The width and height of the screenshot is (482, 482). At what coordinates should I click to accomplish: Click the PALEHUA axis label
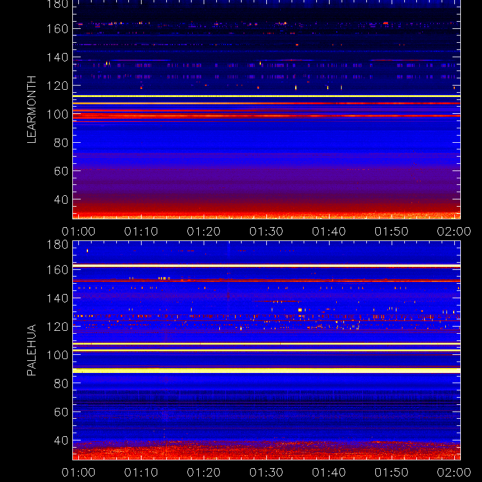[x=32, y=350]
